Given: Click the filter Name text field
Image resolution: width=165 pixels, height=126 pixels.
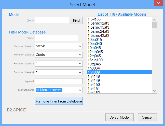Looking at the screenshot, I should click(56, 38).
